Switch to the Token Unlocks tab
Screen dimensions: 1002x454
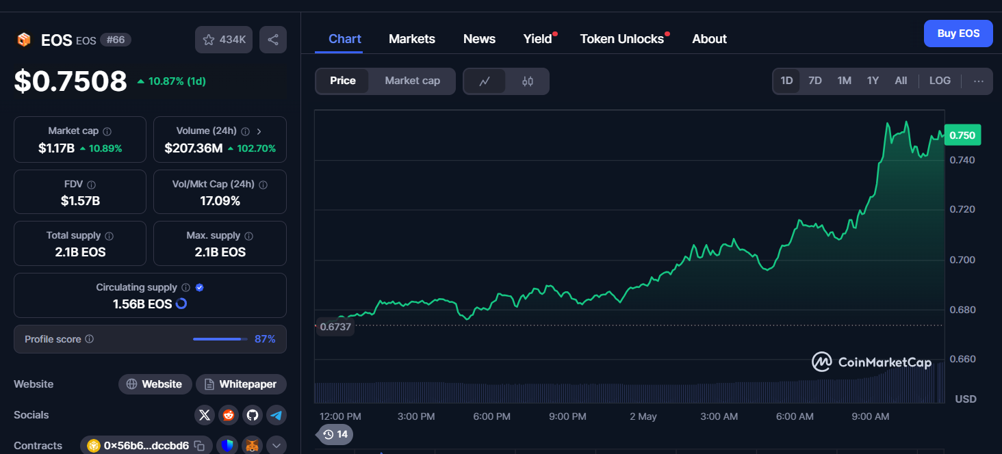[x=621, y=39]
